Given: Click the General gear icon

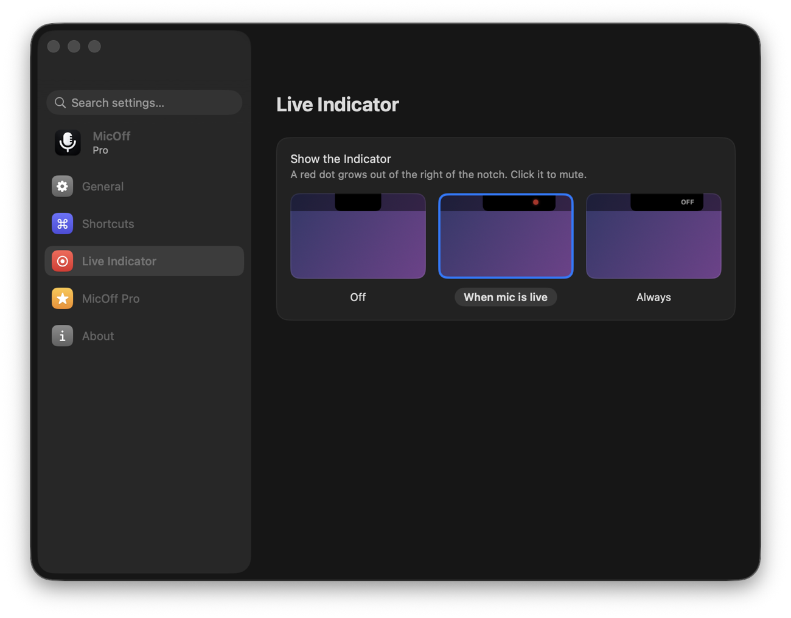Looking at the screenshot, I should (62, 186).
